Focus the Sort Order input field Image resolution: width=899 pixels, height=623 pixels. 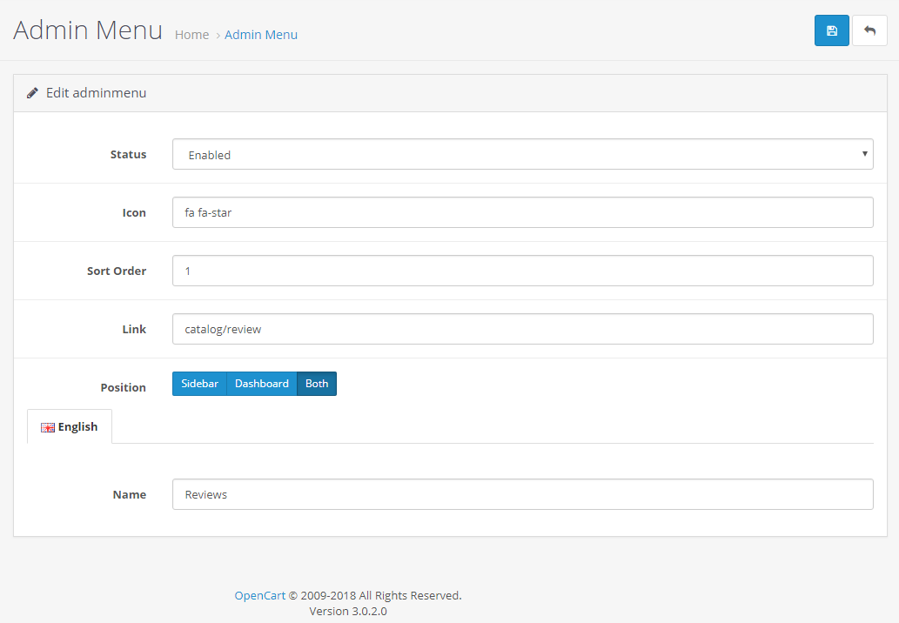[522, 271]
